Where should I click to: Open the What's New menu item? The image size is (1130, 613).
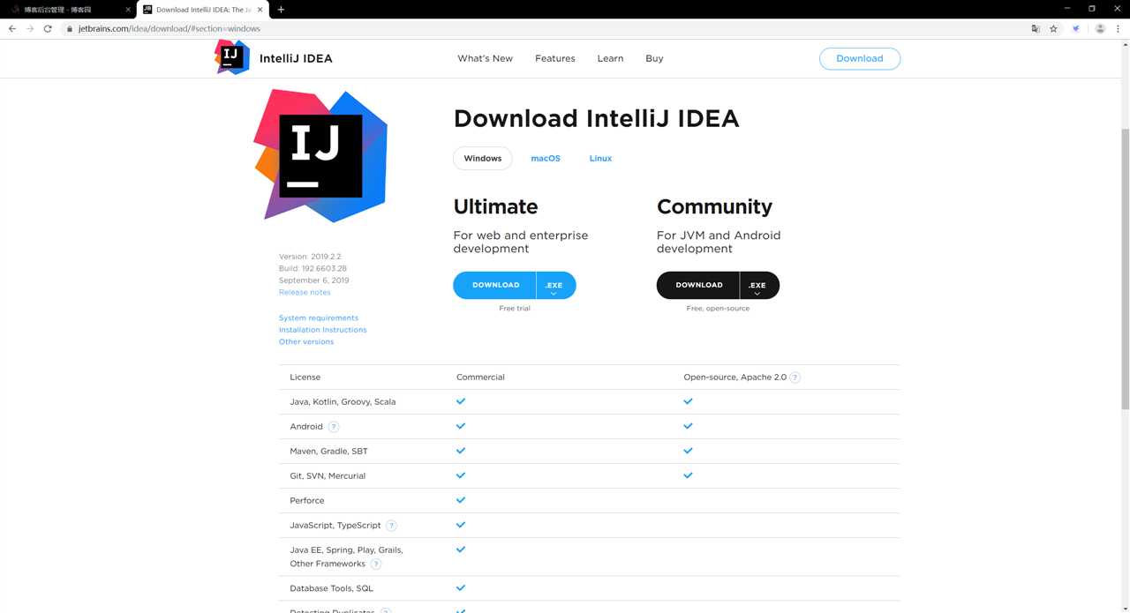click(485, 58)
